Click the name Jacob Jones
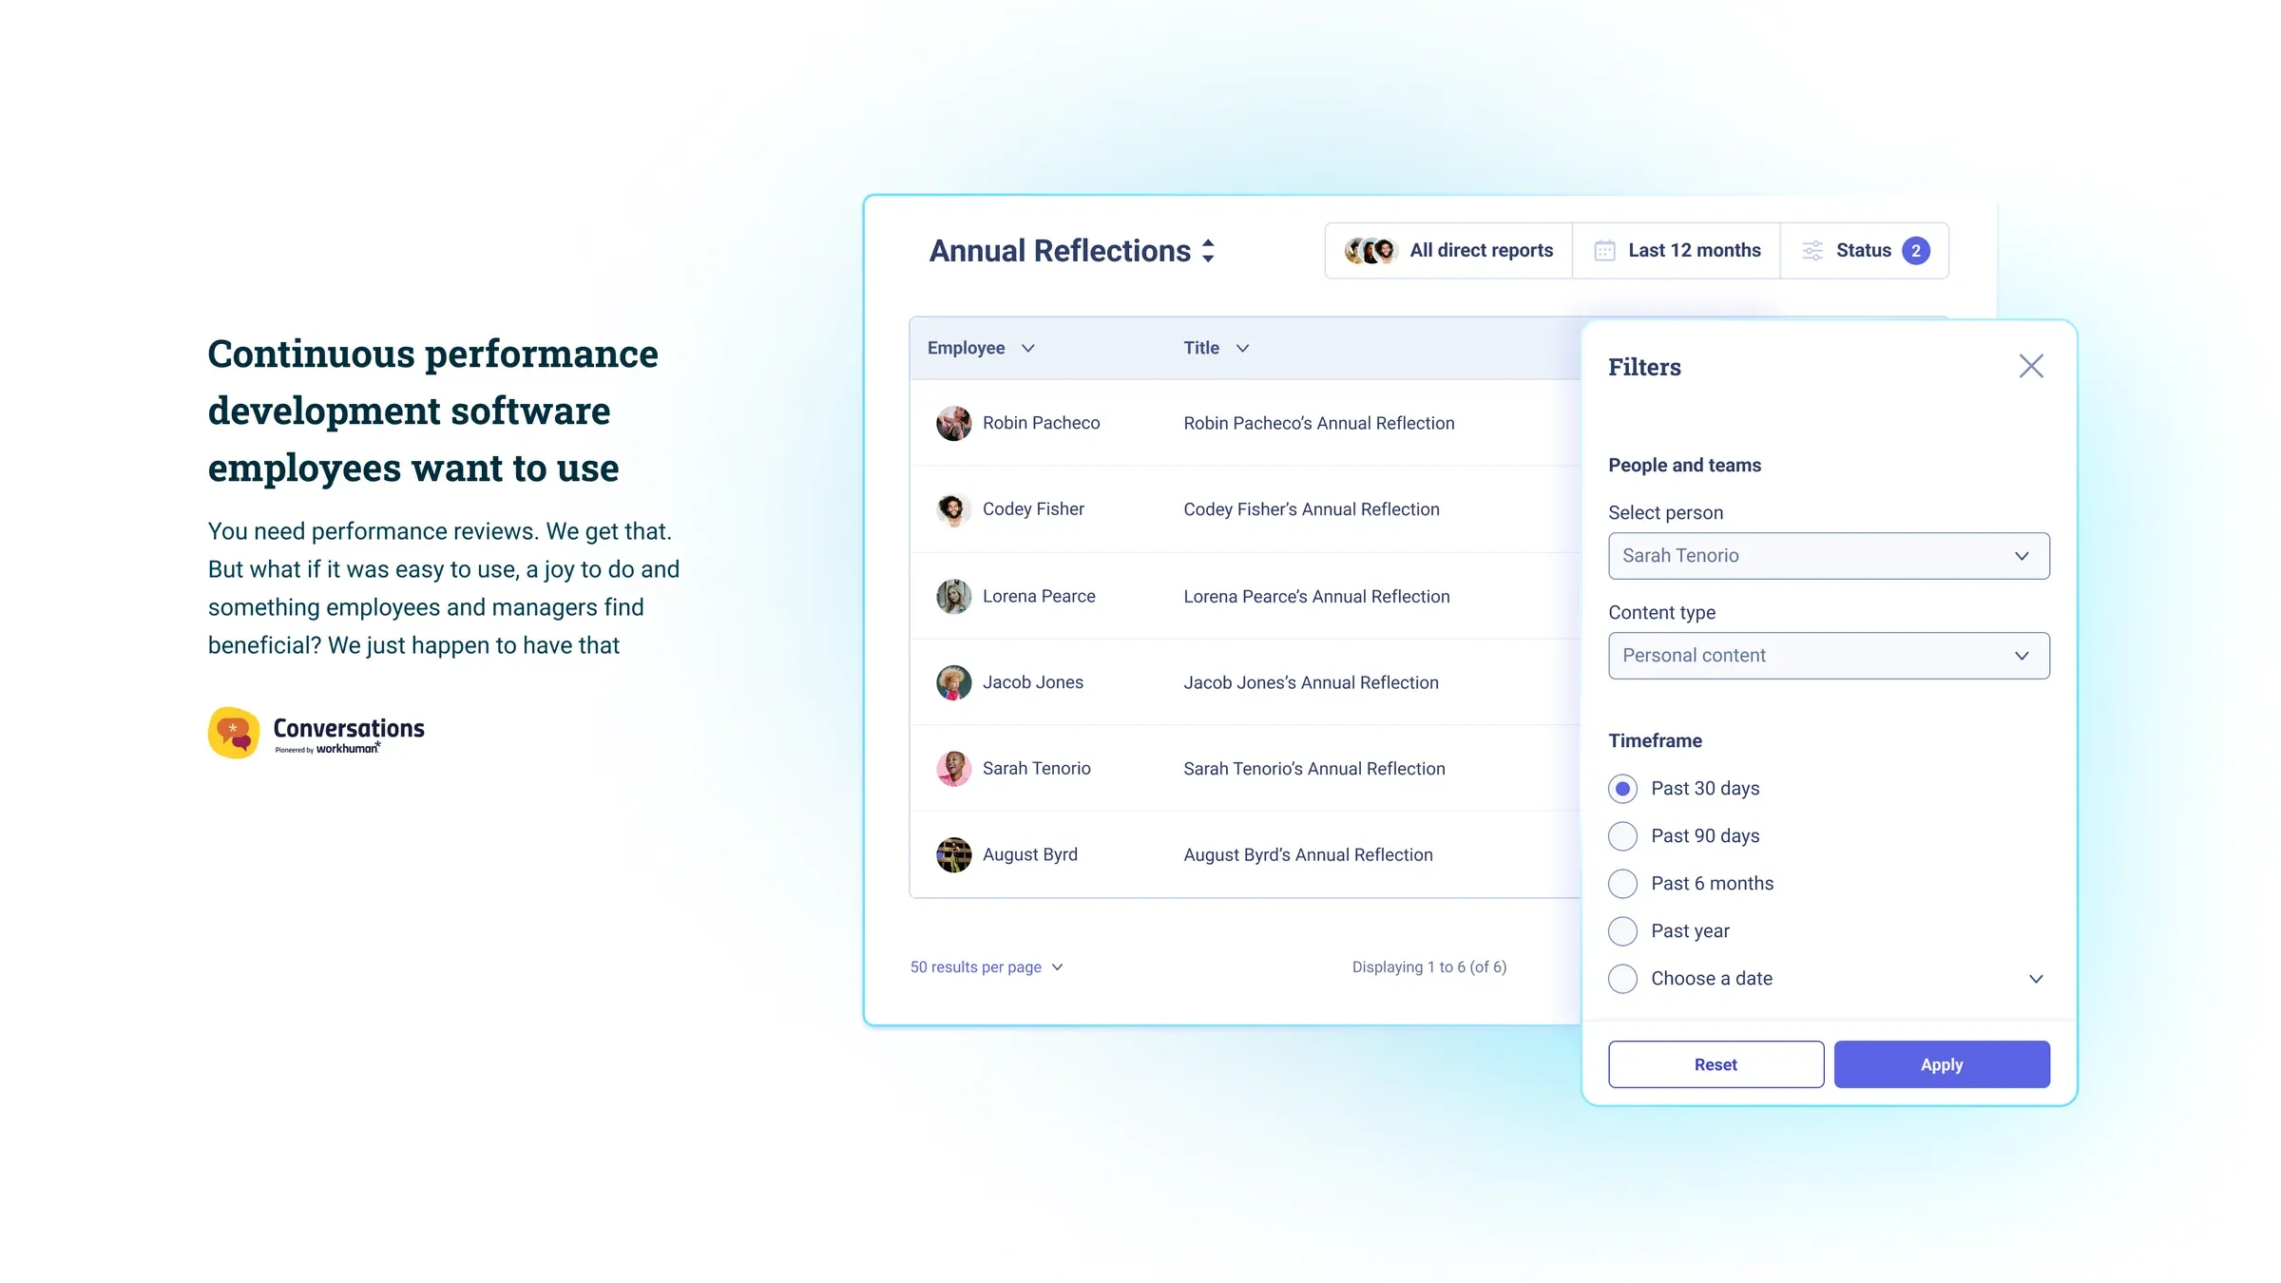The width and height of the screenshot is (2281, 1283). [x=1033, y=682]
